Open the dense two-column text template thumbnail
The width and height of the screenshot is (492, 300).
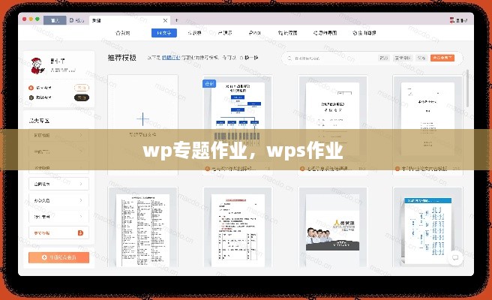[x=142, y=229]
